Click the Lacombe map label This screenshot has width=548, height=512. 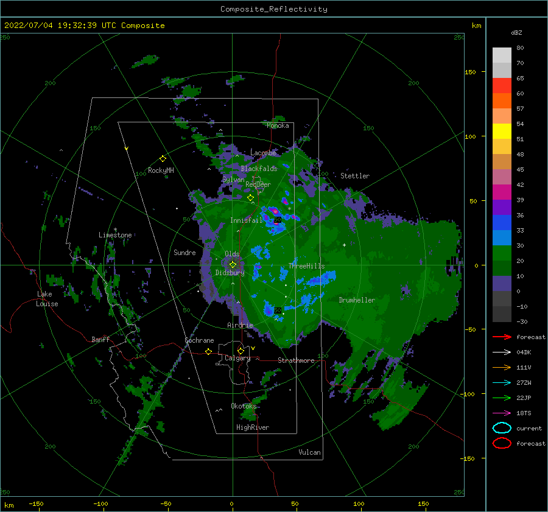[x=263, y=153]
